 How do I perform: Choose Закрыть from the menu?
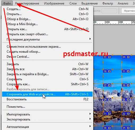pyautogui.click(x=47, y=64)
